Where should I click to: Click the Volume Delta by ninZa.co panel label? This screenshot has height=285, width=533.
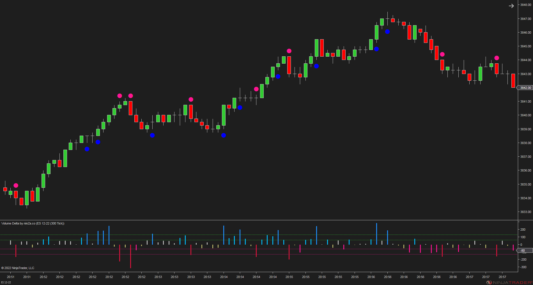click(33, 224)
